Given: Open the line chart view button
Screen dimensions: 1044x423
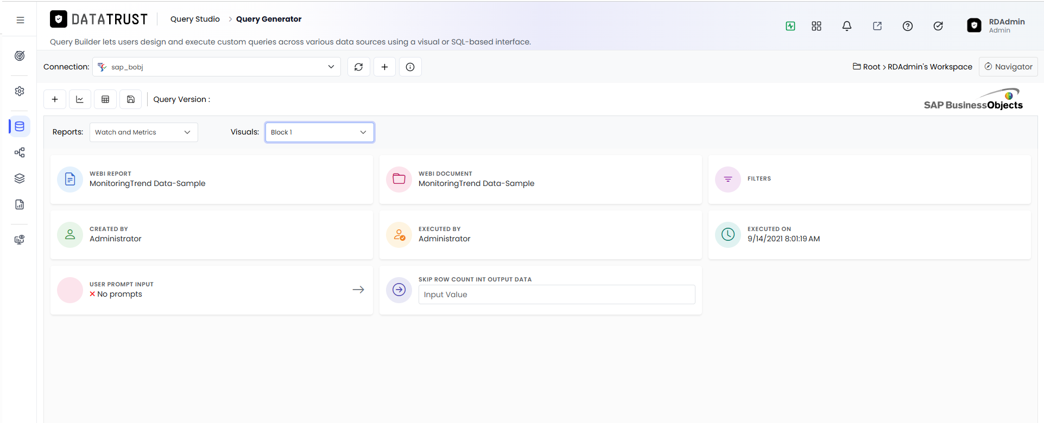Looking at the screenshot, I should pos(80,99).
